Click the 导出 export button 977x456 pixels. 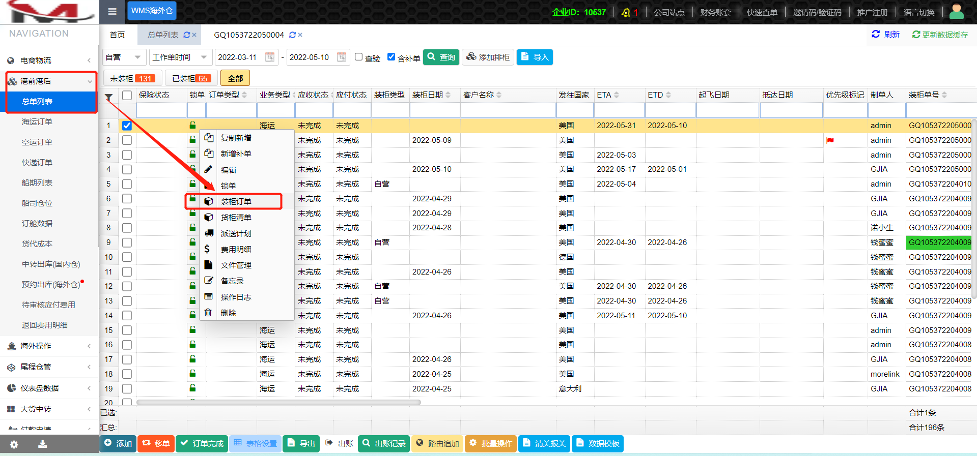(301, 443)
